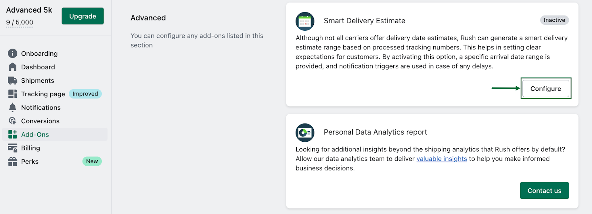Click the Tracking page layout icon
The image size is (592, 214).
pyautogui.click(x=13, y=94)
